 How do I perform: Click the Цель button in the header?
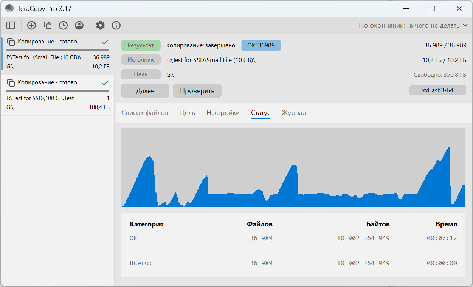click(x=141, y=74)
